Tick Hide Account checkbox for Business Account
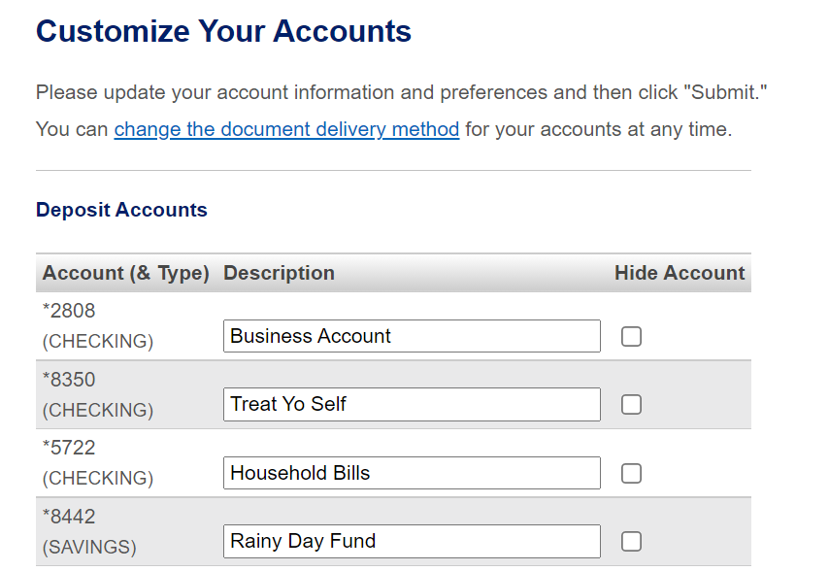The height and width of the screenshot is (571, 829). coord(631,336)
